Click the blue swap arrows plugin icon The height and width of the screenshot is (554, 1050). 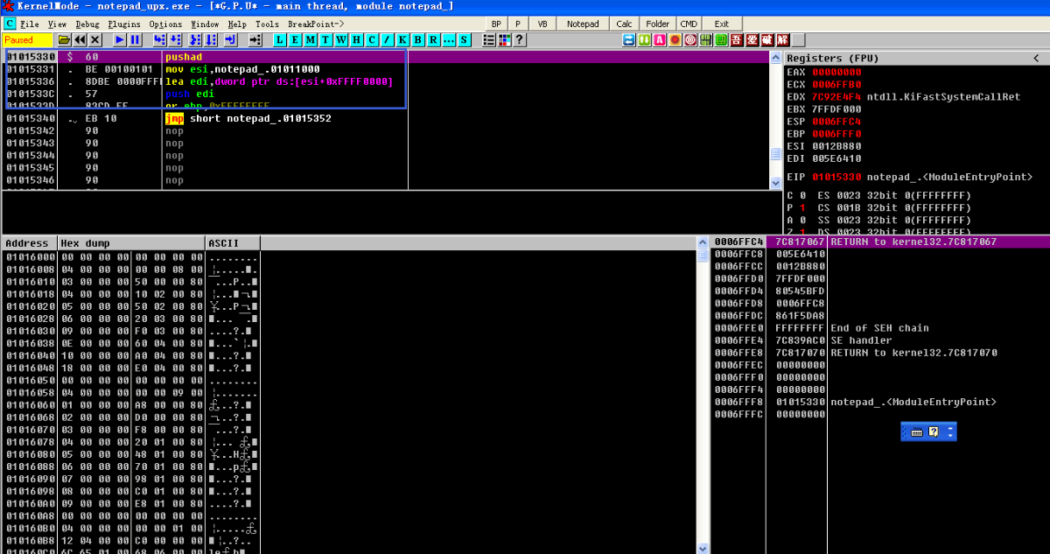628,39
